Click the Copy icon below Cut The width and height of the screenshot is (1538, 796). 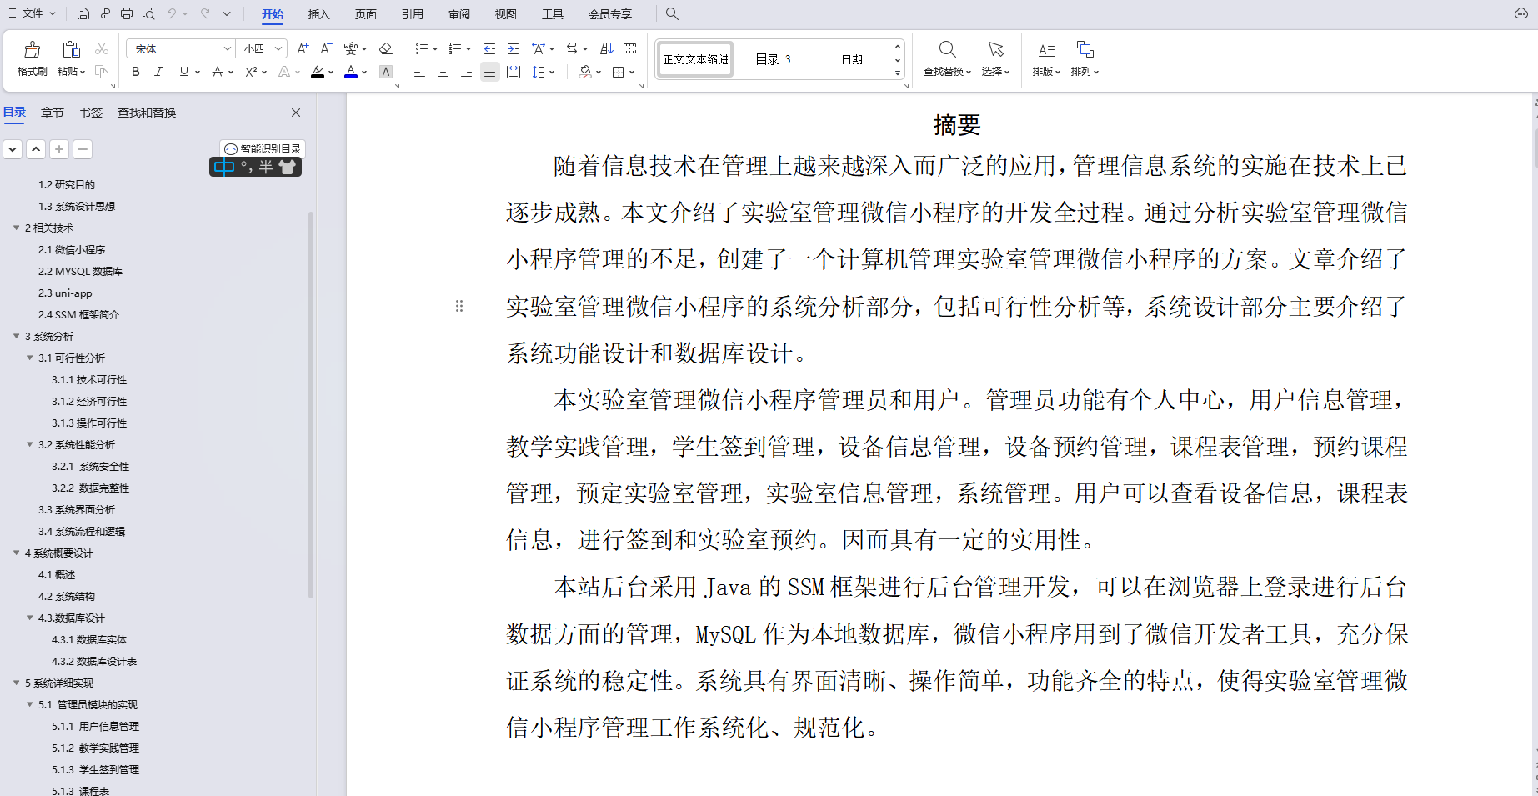(x=102, y=72)
